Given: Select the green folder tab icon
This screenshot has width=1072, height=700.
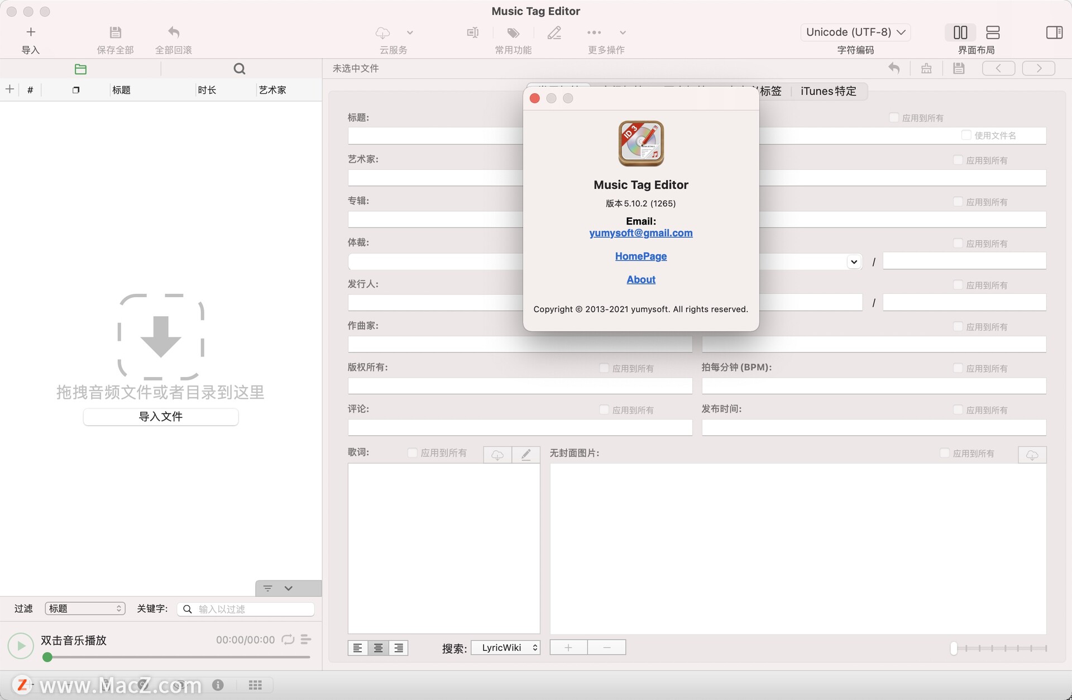Looking at the screenshot, I should [x=80, y=69].
